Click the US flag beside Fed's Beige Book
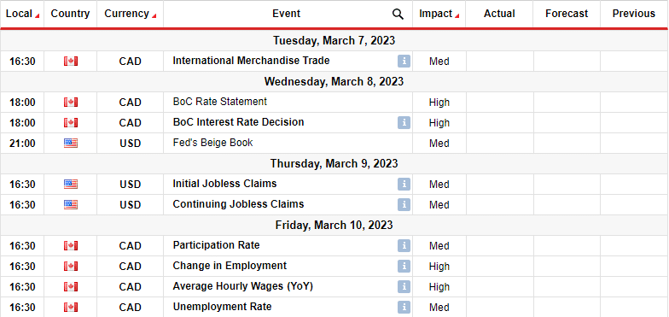 (x=71, y=144)
